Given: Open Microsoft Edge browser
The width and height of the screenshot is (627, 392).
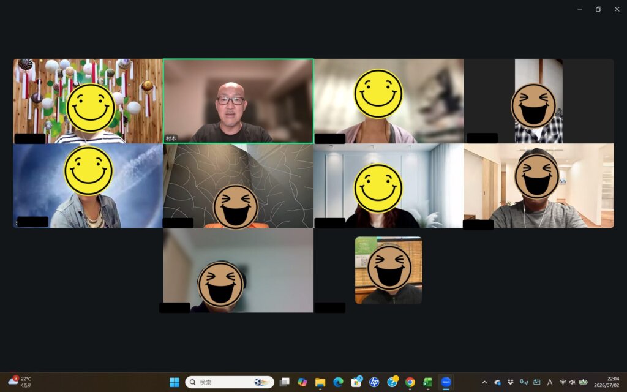Looking at the screenshot, I should coord(338,382).
